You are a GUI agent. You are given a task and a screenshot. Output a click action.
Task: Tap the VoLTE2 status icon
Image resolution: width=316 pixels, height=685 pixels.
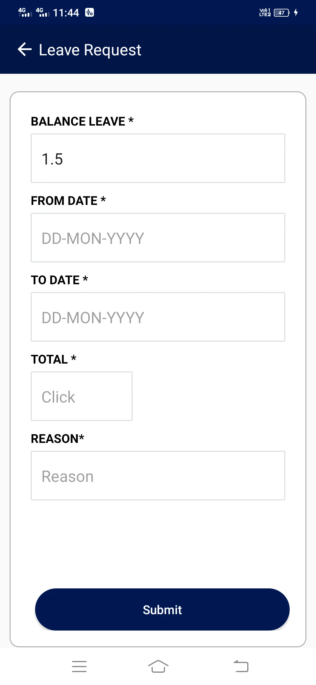tap(265, 12)
